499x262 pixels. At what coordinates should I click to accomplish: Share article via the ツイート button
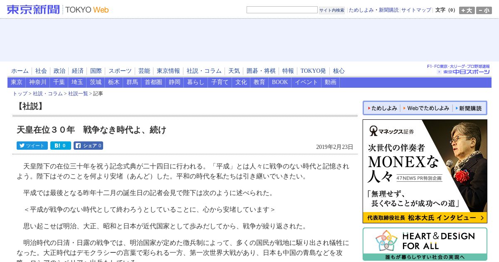[x=32, y=146]
